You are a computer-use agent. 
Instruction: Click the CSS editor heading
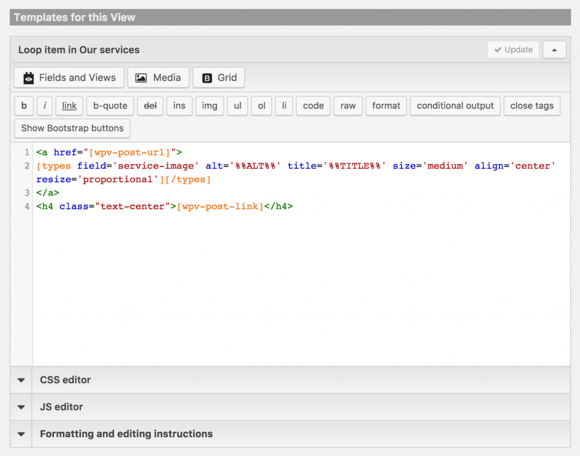click(x=65, y=380)
